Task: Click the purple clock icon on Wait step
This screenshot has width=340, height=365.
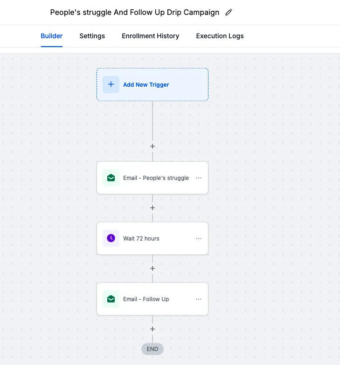Action: 111,238
